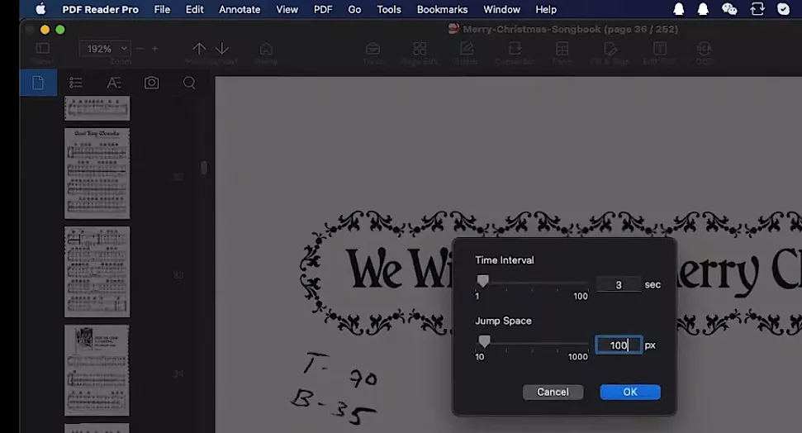
Task: Adjust the Time Interval slider handle
Action: point(482,281)
